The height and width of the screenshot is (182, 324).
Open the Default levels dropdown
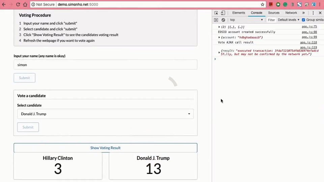click(x=289, y=20)
